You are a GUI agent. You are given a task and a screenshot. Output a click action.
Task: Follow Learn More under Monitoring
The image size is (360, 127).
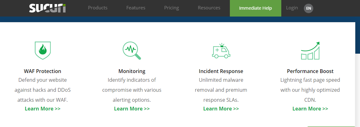[x=132, y=109]
